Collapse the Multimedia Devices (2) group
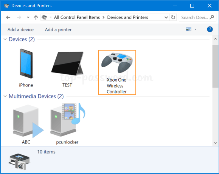Viewport: 219px width, 174px height. tap(5, 96)
